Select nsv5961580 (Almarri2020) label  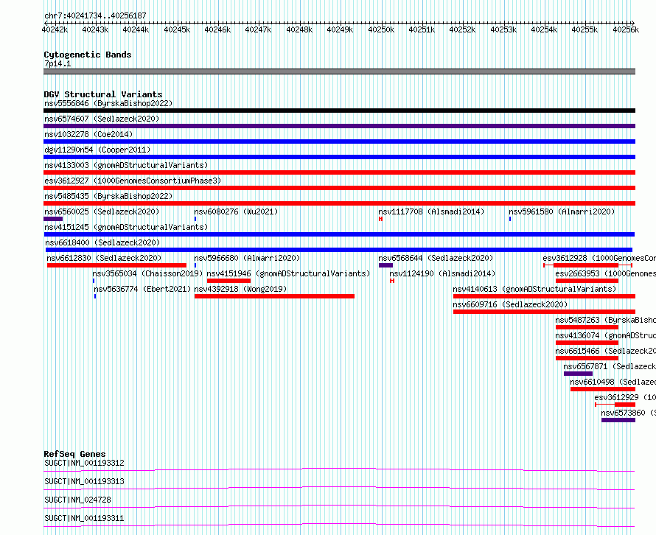click(562, 211)
